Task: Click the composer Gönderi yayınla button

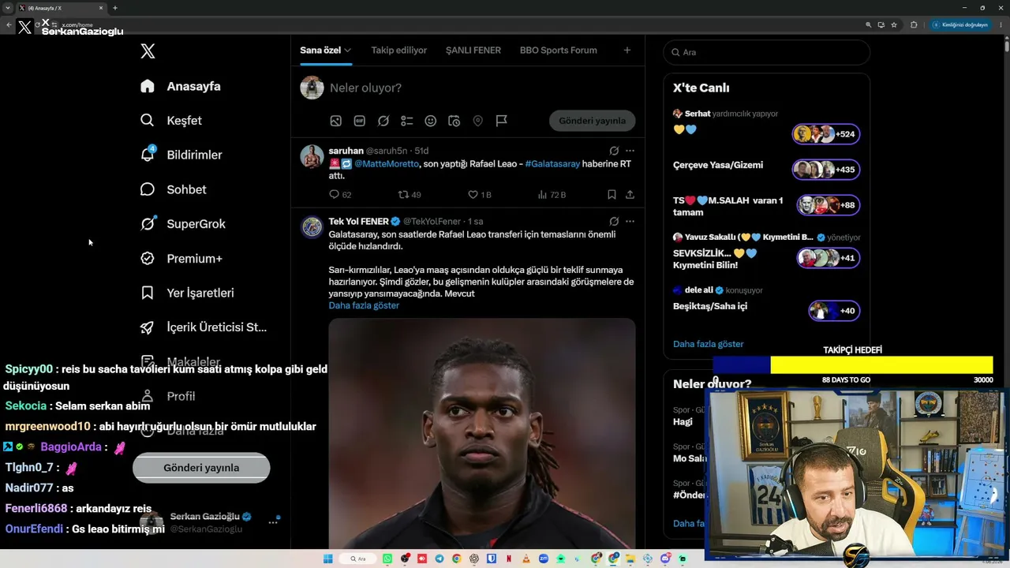Action: point(593,121)
